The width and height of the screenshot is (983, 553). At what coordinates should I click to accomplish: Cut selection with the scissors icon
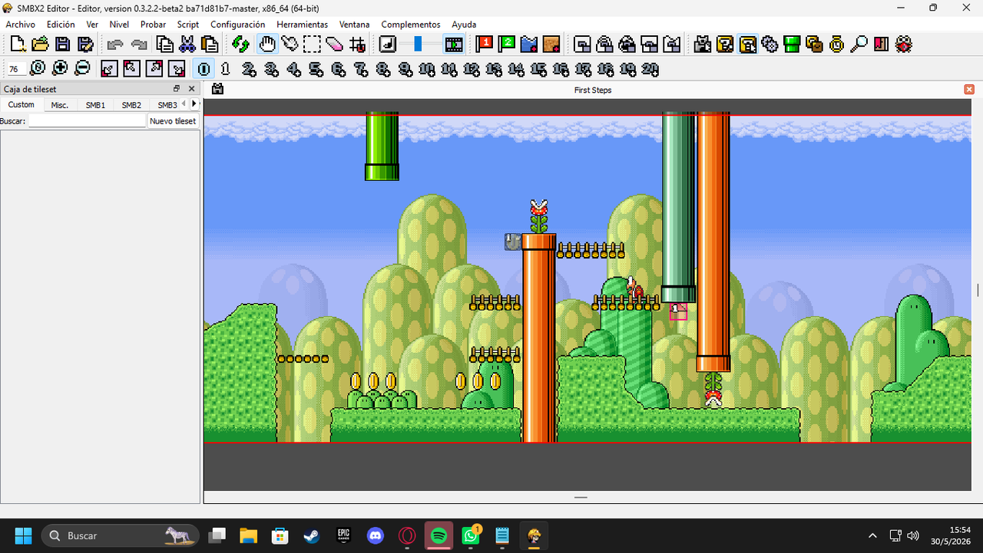187,44
